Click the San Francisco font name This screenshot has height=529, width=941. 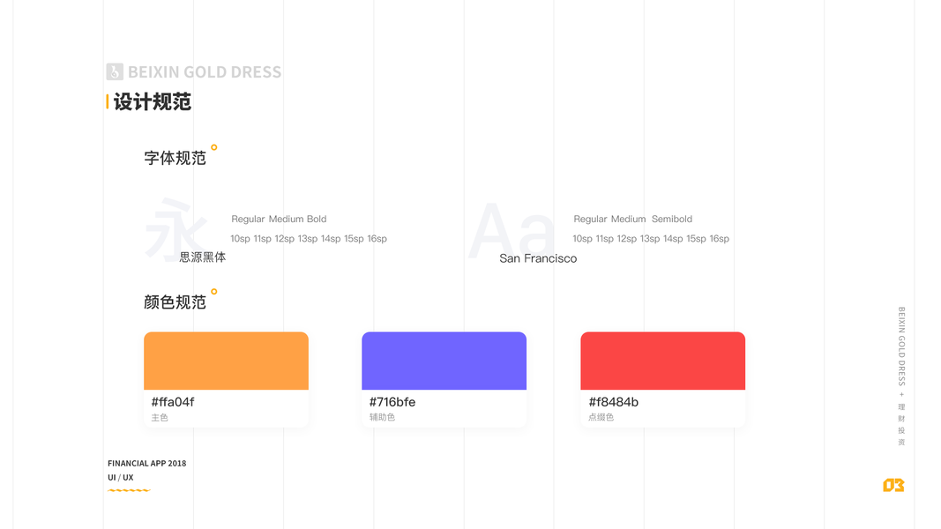point(538,258)
